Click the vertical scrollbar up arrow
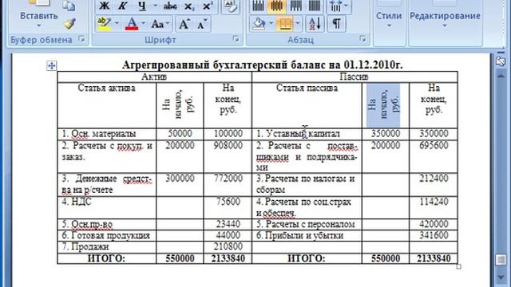This screenshot has width=511, height=287. tap(501, 76)
